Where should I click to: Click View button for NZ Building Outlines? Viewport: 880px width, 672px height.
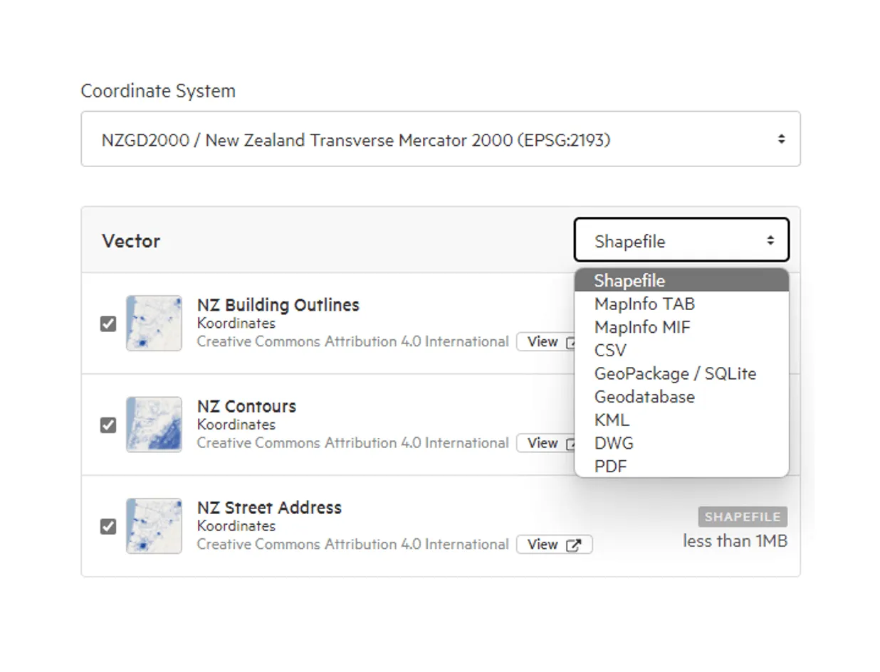[545, 342]
